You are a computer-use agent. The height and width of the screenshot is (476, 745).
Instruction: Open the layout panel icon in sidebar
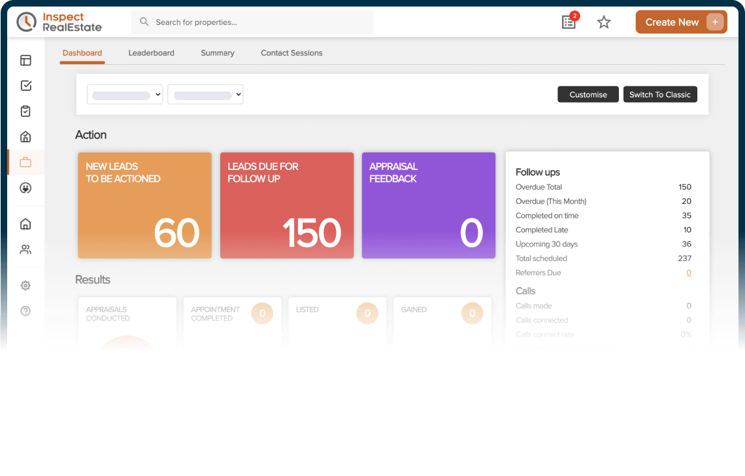click(25, 60)
